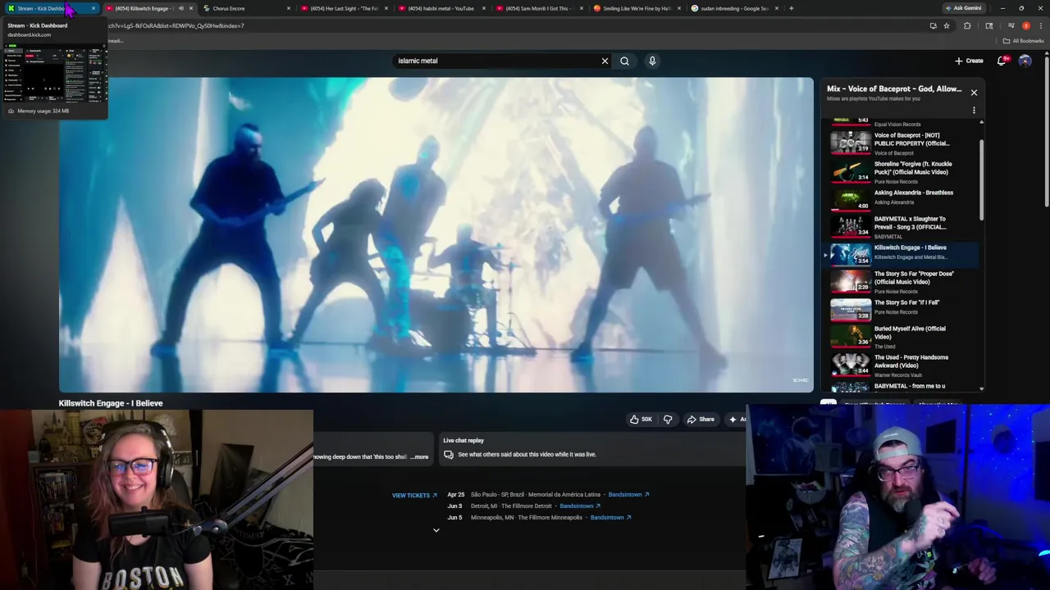The image size is (1050, 590).
Task: Click the playlist panel scrollbar
Action: click(x=981, y=179)
